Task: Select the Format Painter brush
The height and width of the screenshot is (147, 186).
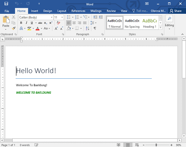Action: 13,28
